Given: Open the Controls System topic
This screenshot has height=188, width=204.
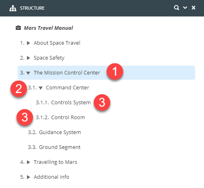Looking at the screenshot, I should click(x=71, y=102).
